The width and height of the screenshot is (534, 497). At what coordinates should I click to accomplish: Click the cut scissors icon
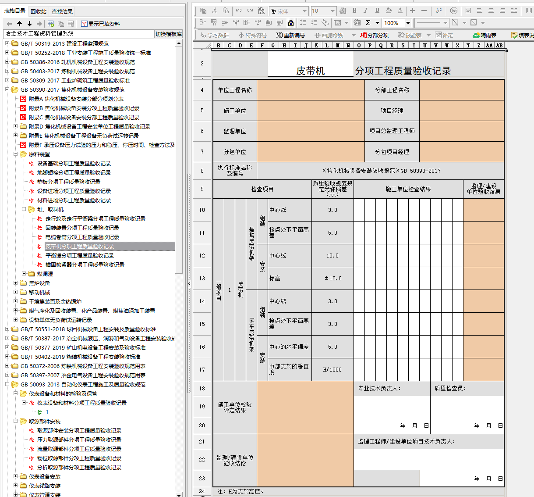[x=214, y=11]
